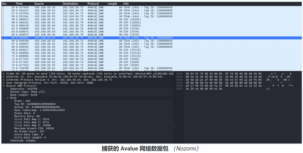Screen dimensions: 303x153
Task: Select packet 67 at time 0.648307
Action: coord(152,44)
